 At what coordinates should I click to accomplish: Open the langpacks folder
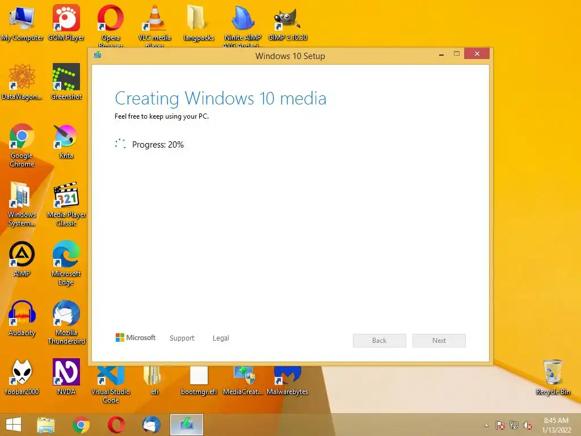(199, 23)
